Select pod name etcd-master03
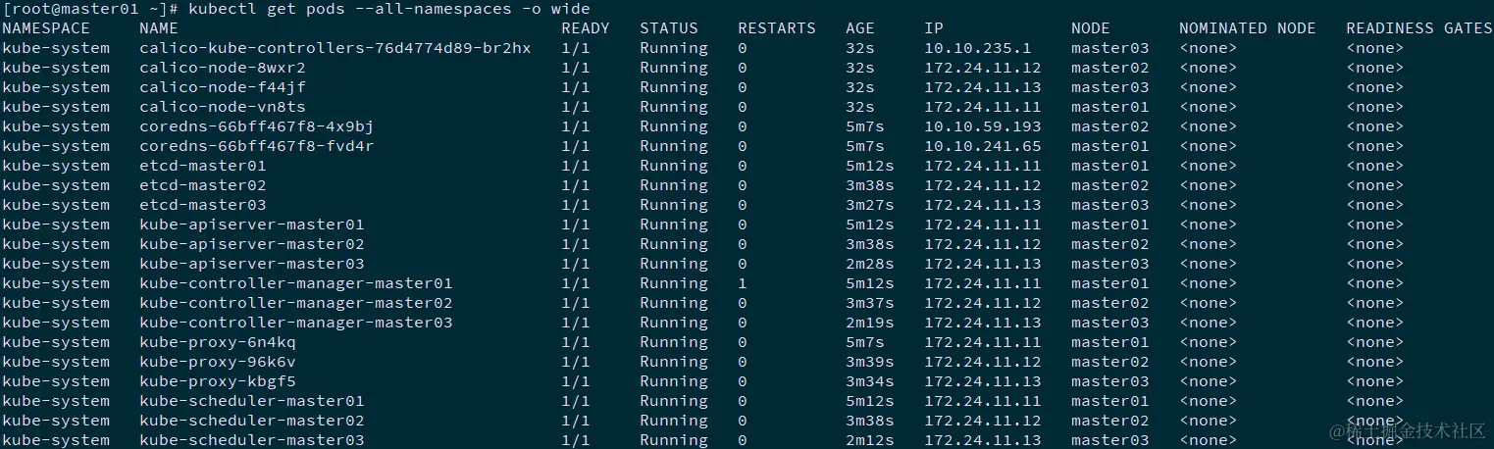This screenshot has height=449, width=1494. [203, 205]
